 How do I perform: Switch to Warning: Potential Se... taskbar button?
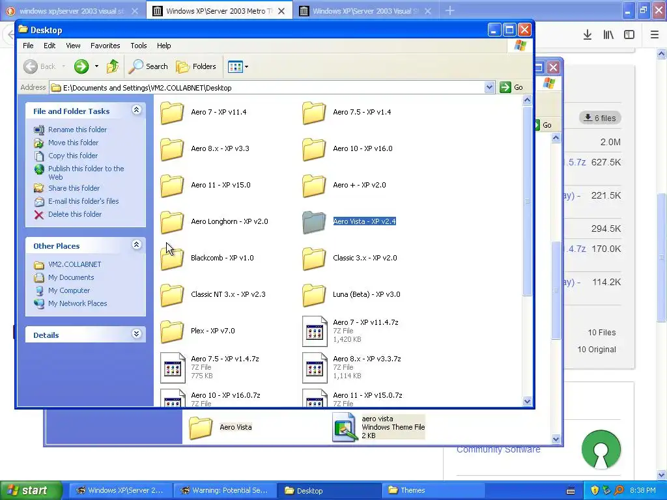point(225,491)
